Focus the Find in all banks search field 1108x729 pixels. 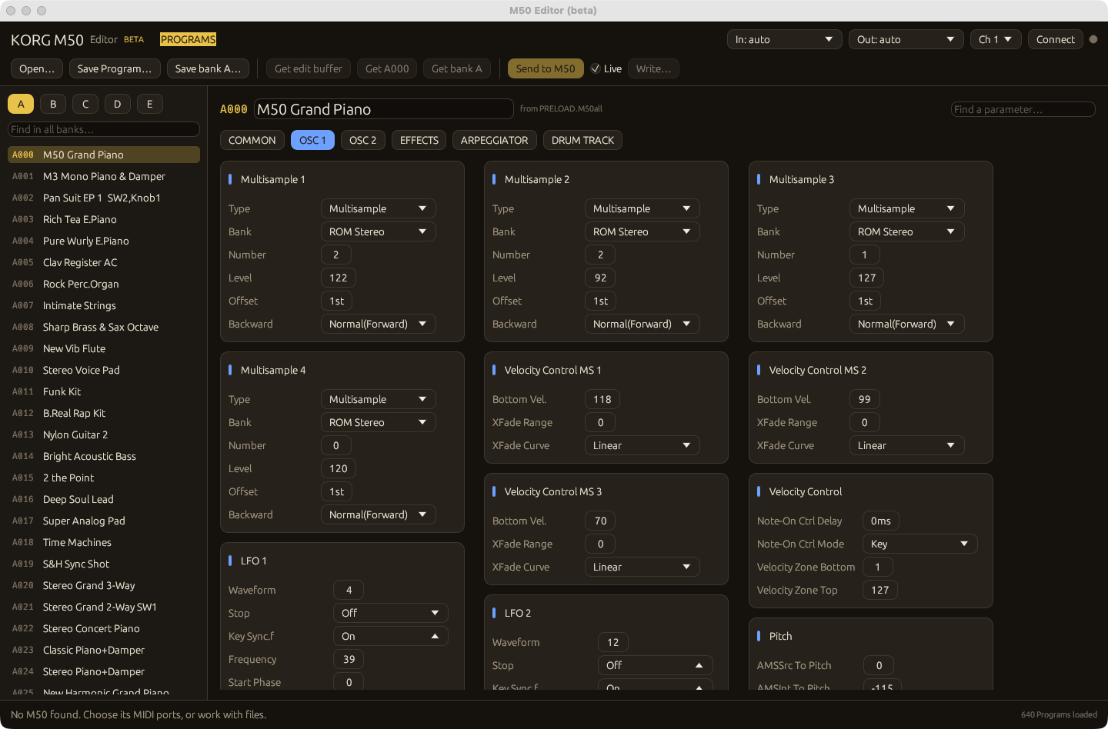tap(104, 129)
